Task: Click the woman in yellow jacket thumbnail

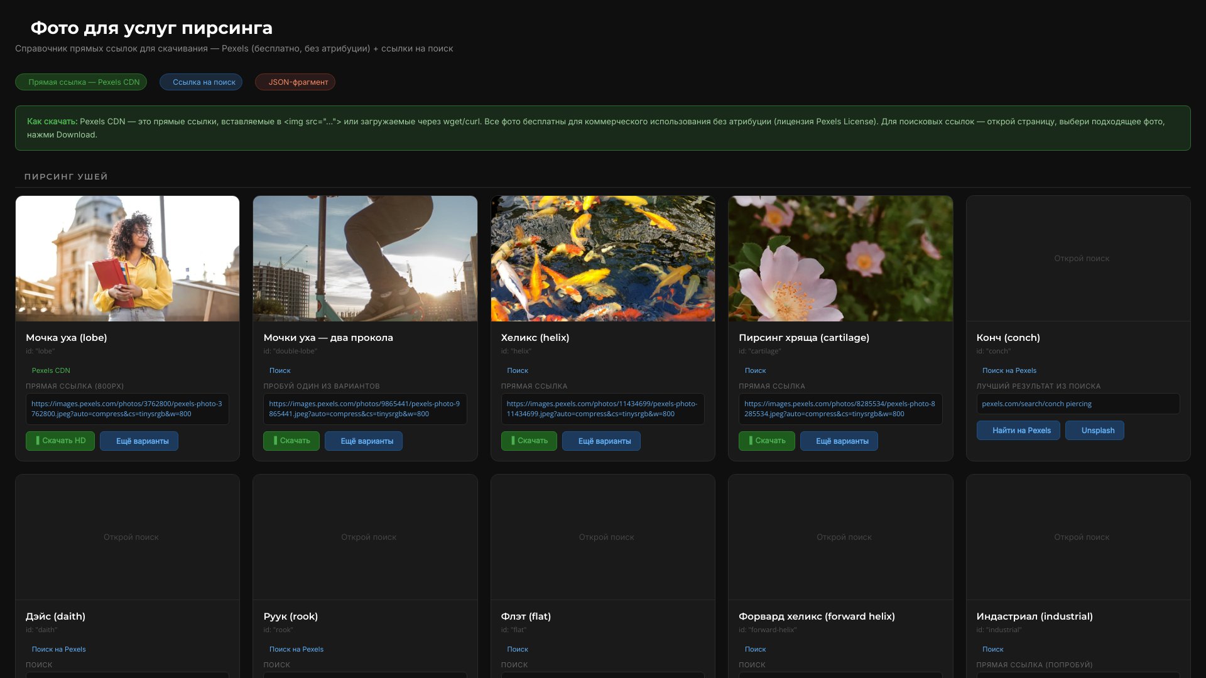Action: 128,259
